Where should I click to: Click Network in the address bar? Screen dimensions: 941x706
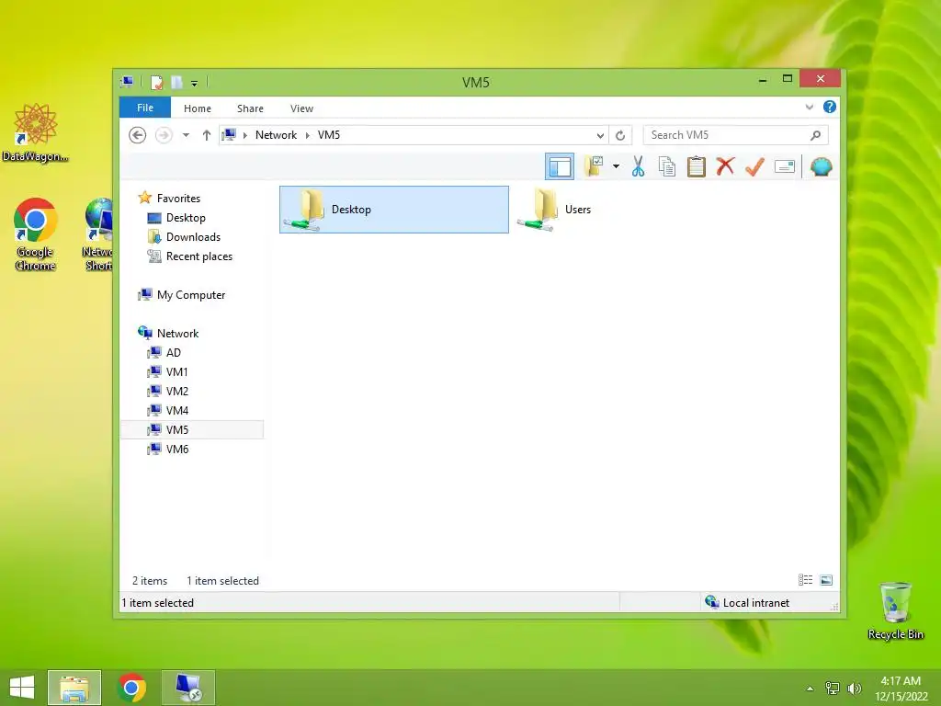click(276, 135)
